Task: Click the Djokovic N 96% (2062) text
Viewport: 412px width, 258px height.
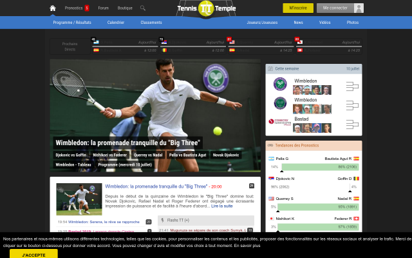Action: click(x=280, y=186)
